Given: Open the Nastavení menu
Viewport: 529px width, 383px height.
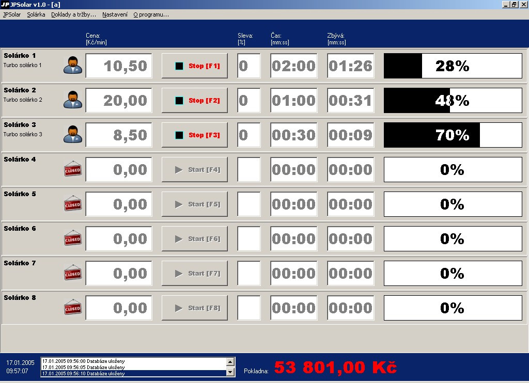Looking at the screenshot, I should [x=115, y=14].
